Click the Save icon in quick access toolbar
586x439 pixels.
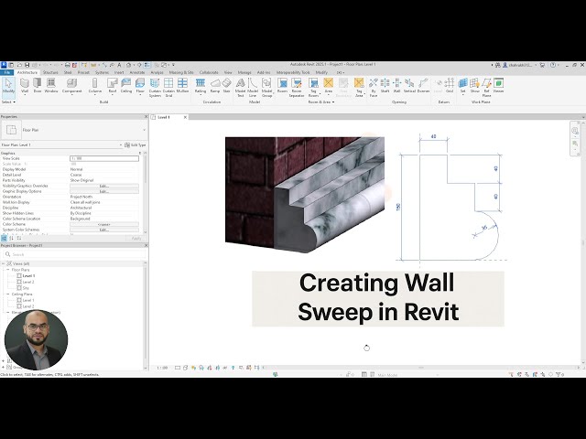tap(27, 65)
